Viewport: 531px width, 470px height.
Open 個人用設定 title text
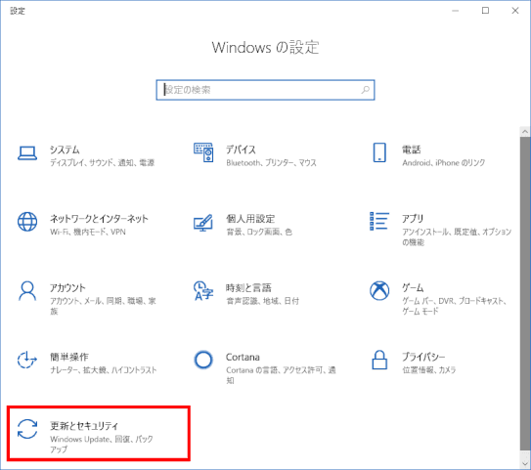tap(250, 219)
